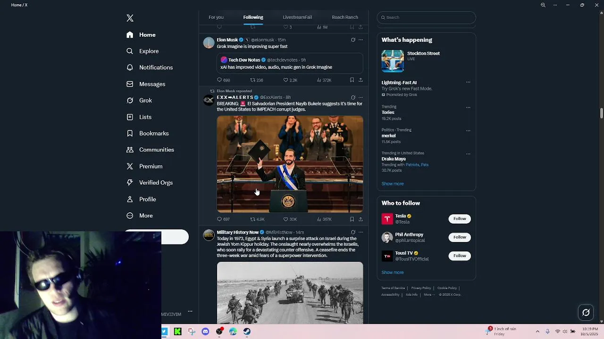This screenshot has width=604, height=339.
Task: Open Steam from the taskbar
Action: [247, 331]
